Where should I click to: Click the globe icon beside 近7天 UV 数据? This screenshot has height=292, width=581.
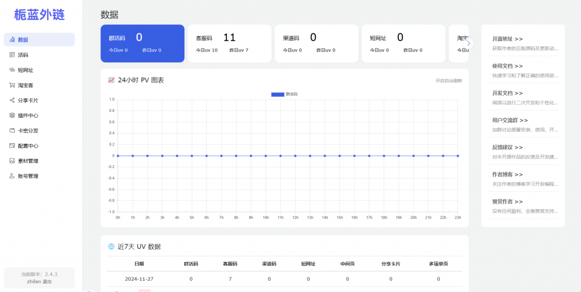click(111, 247)
